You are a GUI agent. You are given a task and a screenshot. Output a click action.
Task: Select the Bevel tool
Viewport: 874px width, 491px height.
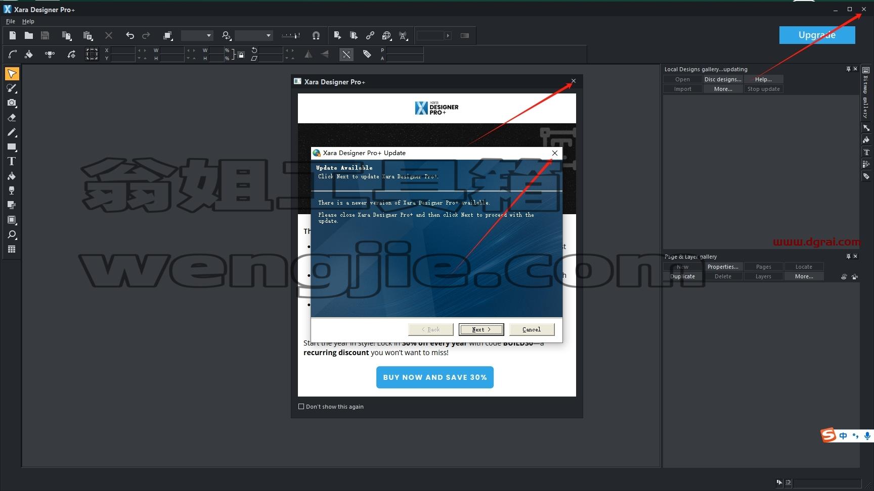12,220
